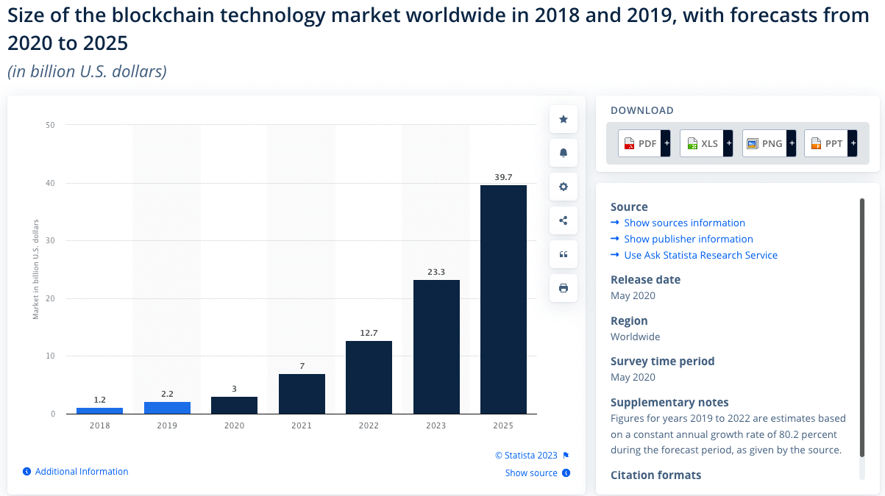Open Use Ask Statista Research Service
The width and height of the screenshot is (885, 496).
pyautogui.click(x=700, y=255)
